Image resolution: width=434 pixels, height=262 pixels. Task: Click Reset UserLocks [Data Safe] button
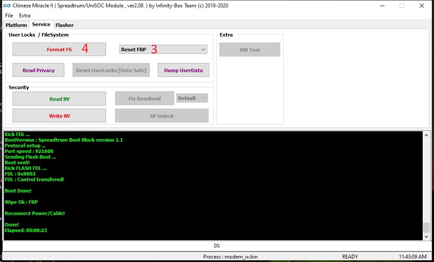tap(111, 70)
